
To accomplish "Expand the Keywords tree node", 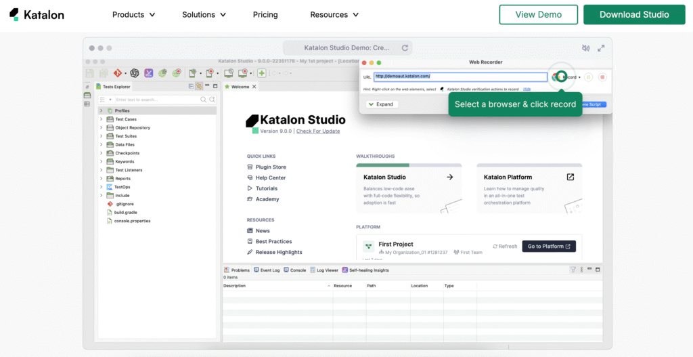I will coord(102,161).
